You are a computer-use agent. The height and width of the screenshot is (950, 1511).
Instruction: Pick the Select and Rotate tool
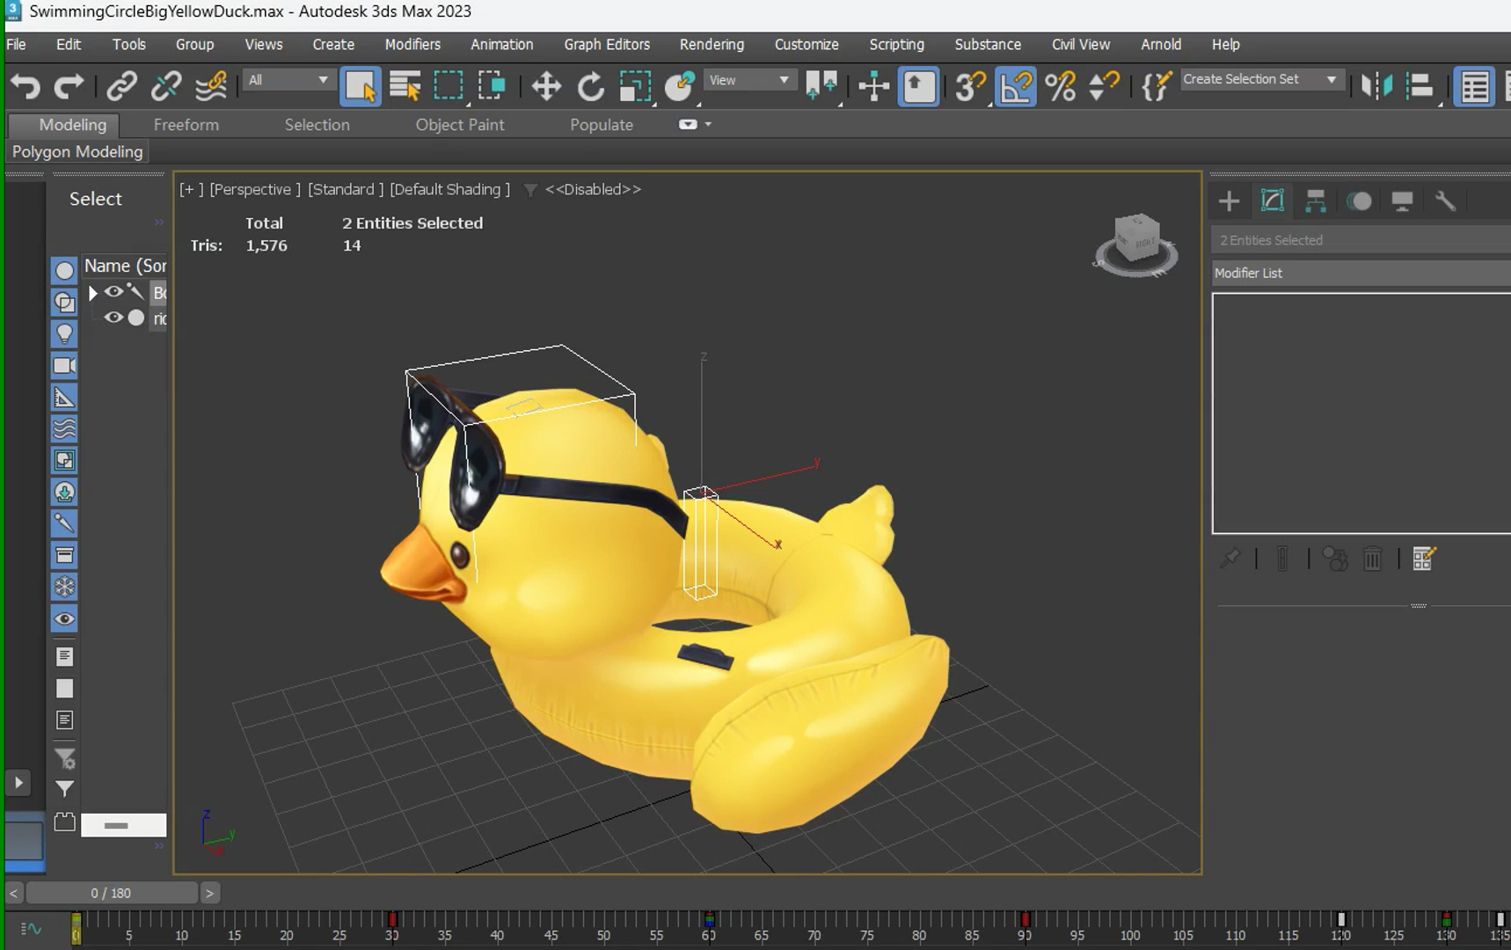[591, 86]
